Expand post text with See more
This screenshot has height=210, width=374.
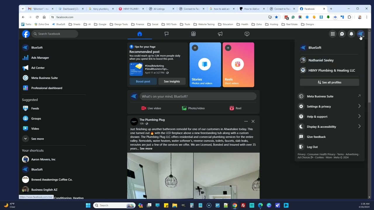146,149
